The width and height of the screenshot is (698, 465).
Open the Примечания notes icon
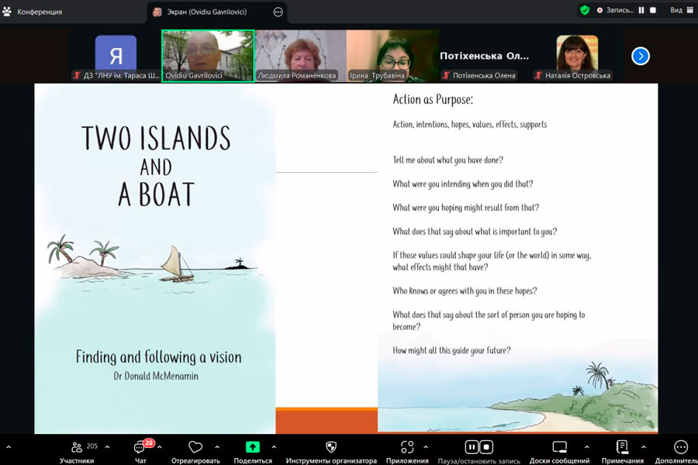pyautogui.click(x=622, y=446)
